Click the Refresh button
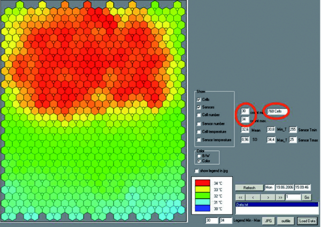Screen dimensions: 321x227 pos(249,188)
